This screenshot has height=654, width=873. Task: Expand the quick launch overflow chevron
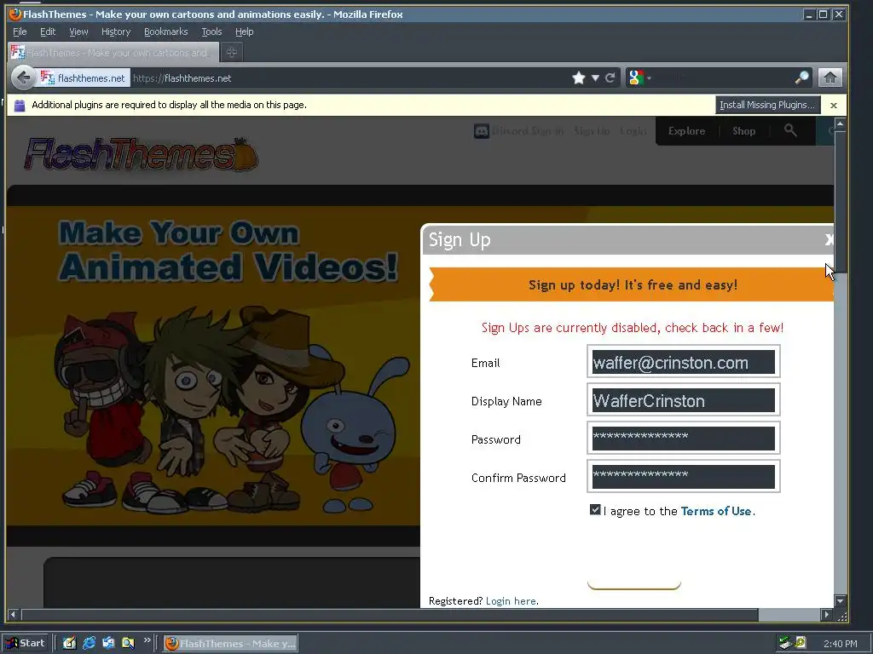[147, 640]
